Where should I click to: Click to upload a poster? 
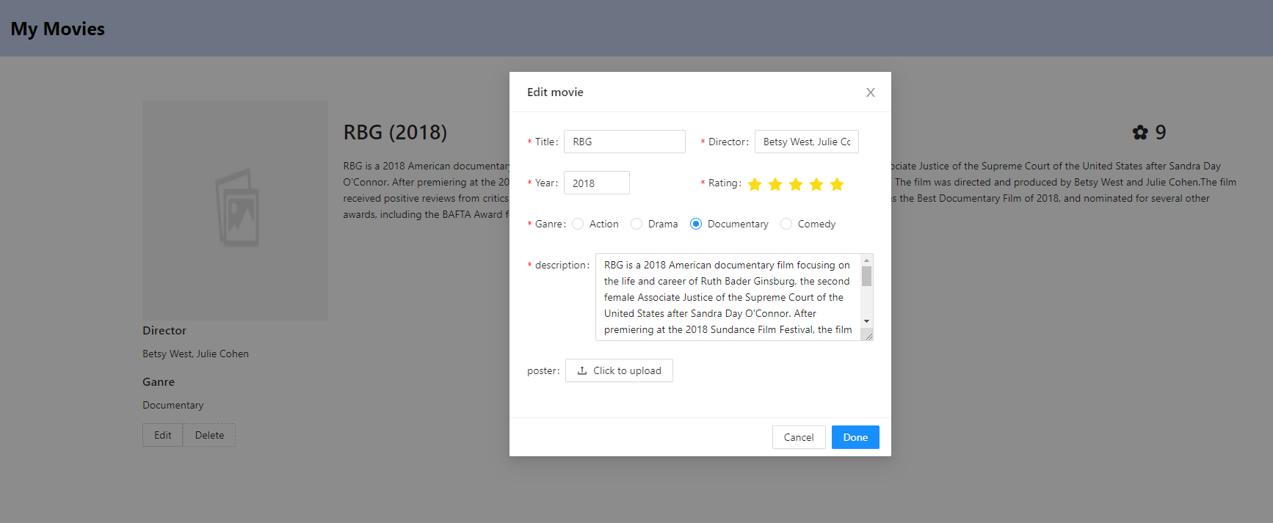coord(619,370)
